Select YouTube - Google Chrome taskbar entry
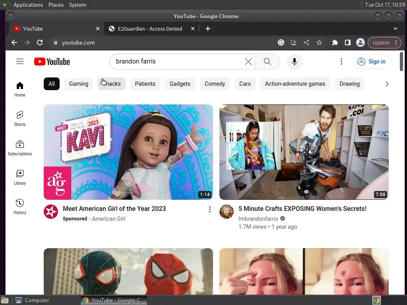 (114, 300)
